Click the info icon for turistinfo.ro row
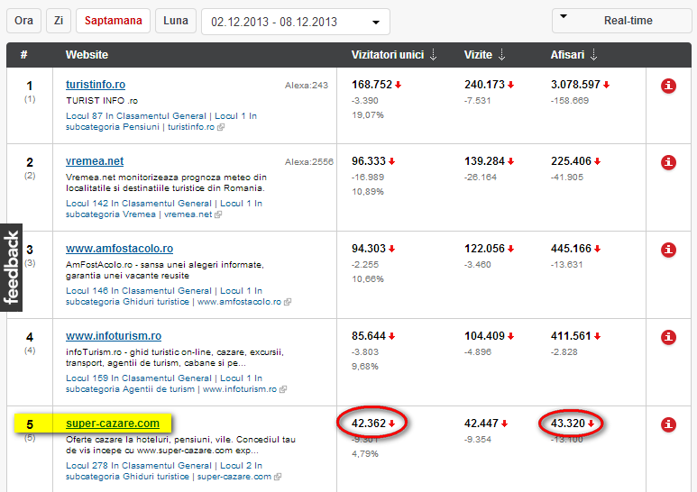The width and height of the screenshot is (697, 492). (668, 86)
